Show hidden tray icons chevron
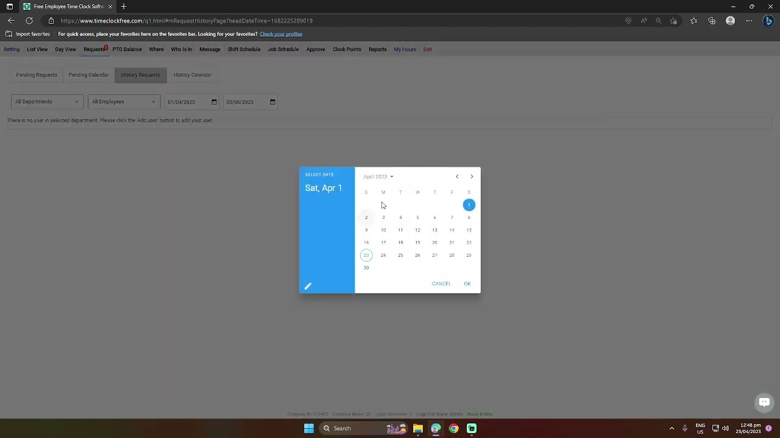Viewport: 780px width, 438px height. (672, 428)
